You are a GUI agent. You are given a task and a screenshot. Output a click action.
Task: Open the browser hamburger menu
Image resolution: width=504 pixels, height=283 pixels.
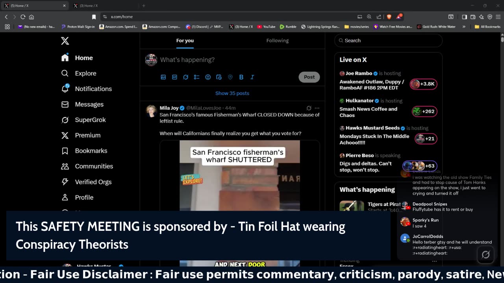coord(498,17)
